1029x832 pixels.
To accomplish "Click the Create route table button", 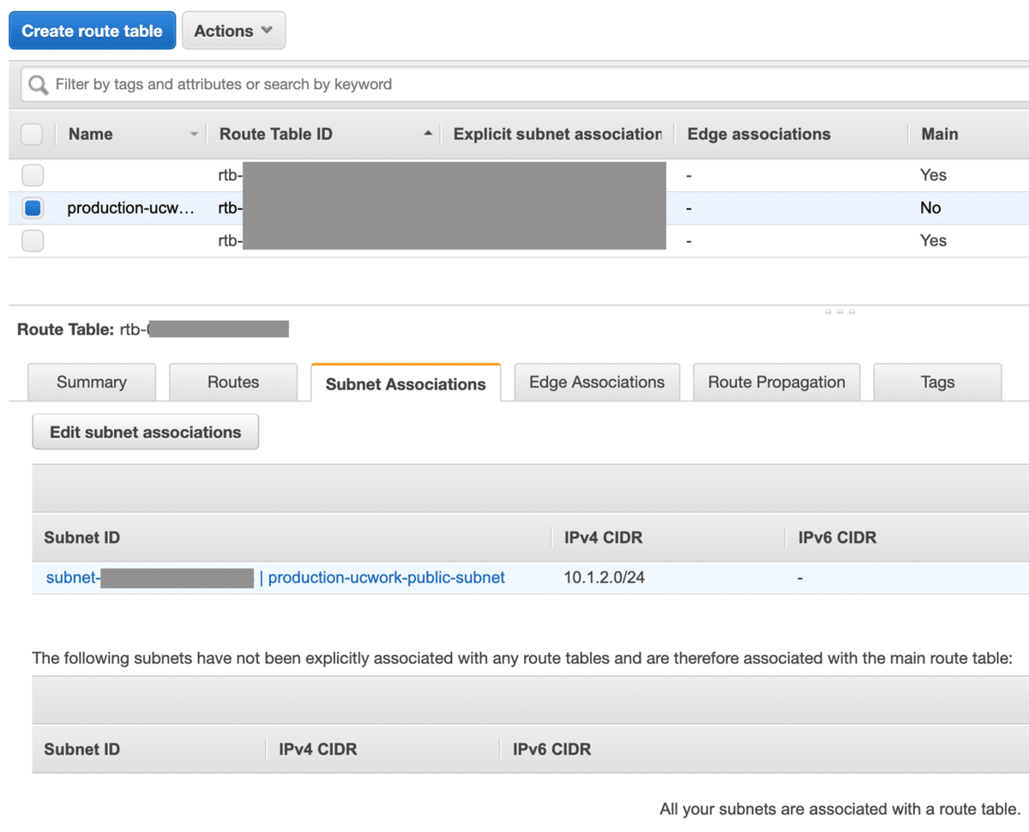I will tap(92, 31).
